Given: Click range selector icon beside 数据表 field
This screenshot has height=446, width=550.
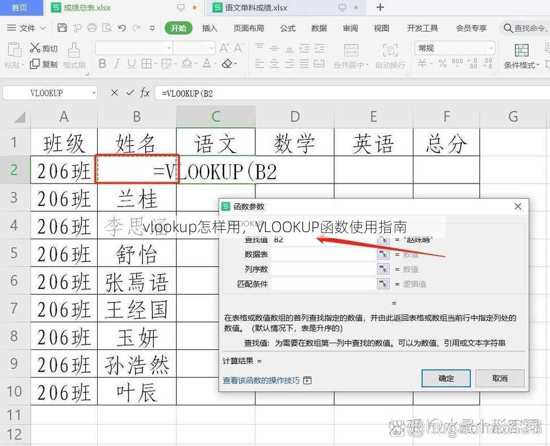Looking at the screenshot, I should click(x=383, y=254).
